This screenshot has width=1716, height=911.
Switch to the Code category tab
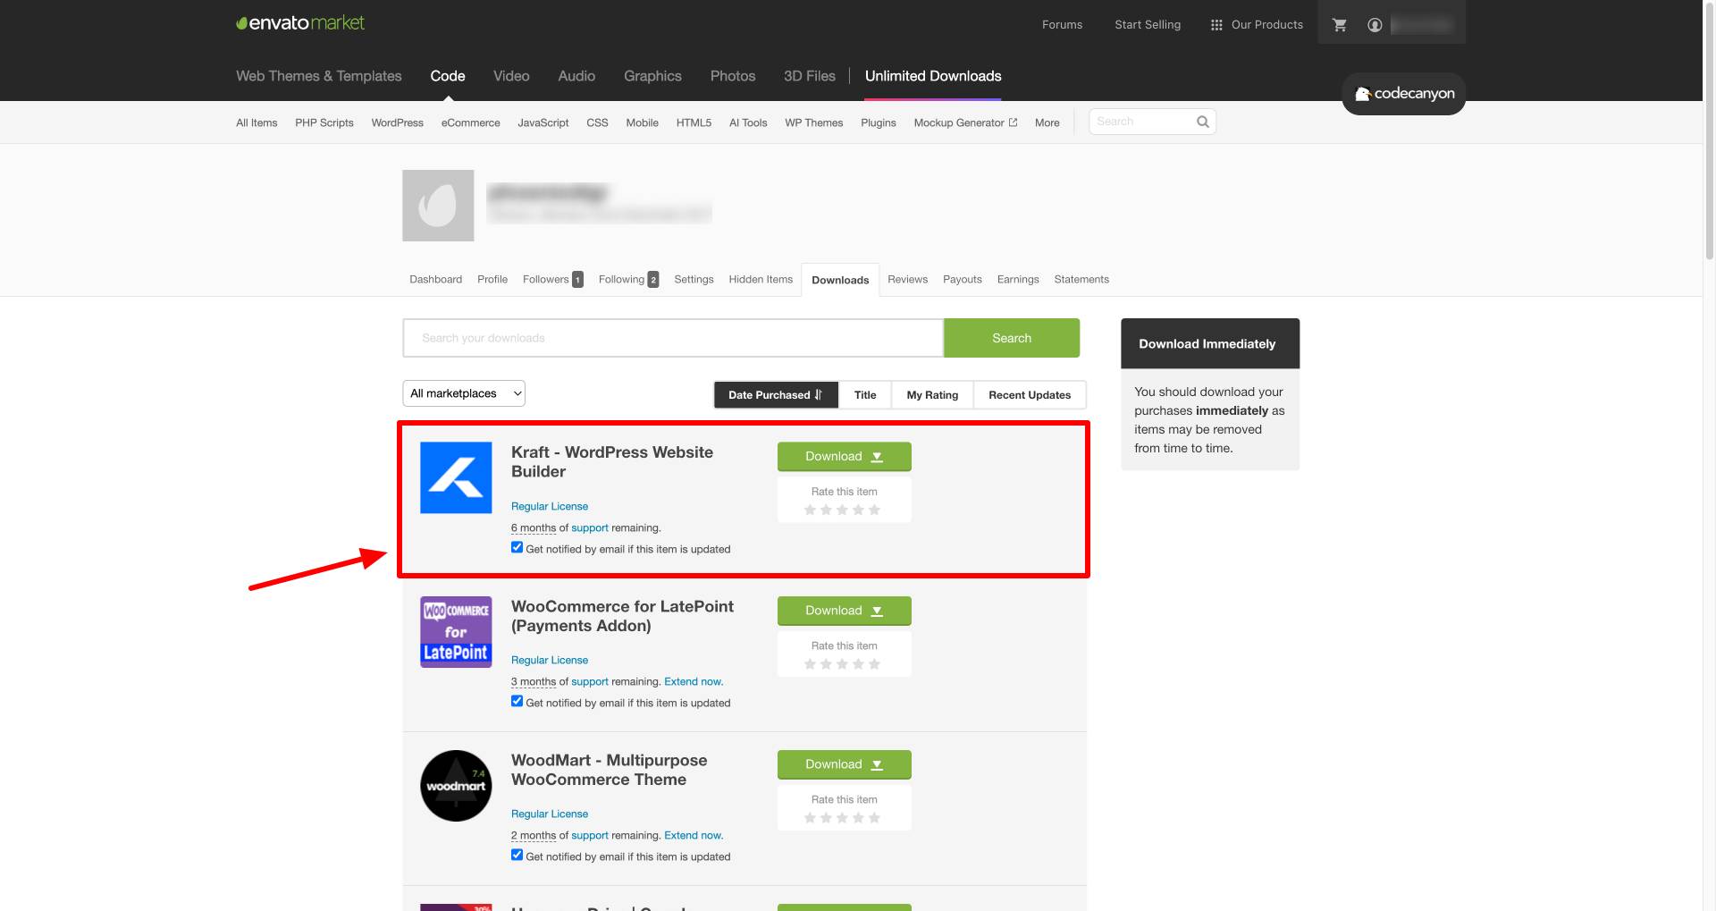[447, 76]
